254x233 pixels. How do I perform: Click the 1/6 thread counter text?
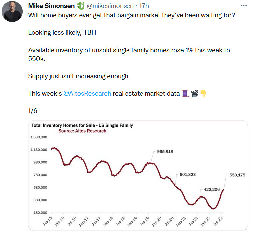coord(33,111)
